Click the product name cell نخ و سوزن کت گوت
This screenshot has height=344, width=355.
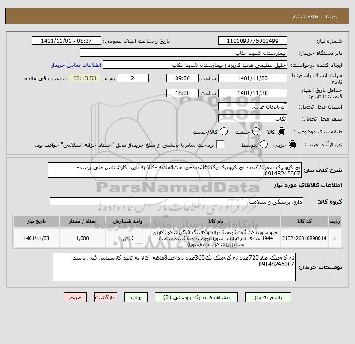216,238
